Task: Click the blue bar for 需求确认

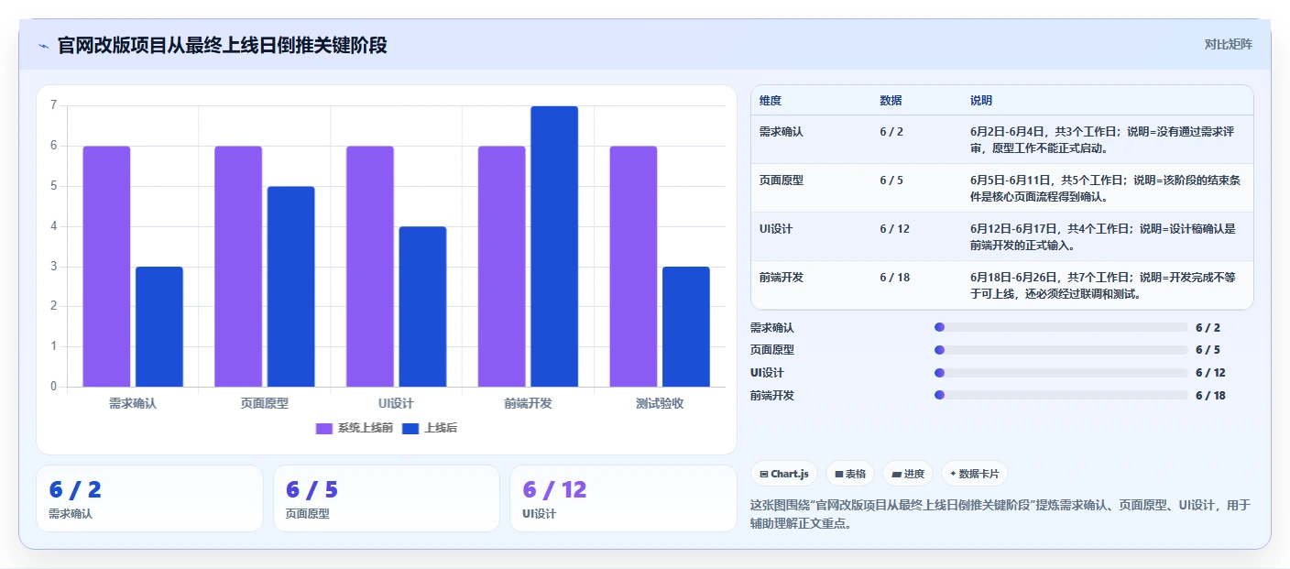Action: coord(159,327)
